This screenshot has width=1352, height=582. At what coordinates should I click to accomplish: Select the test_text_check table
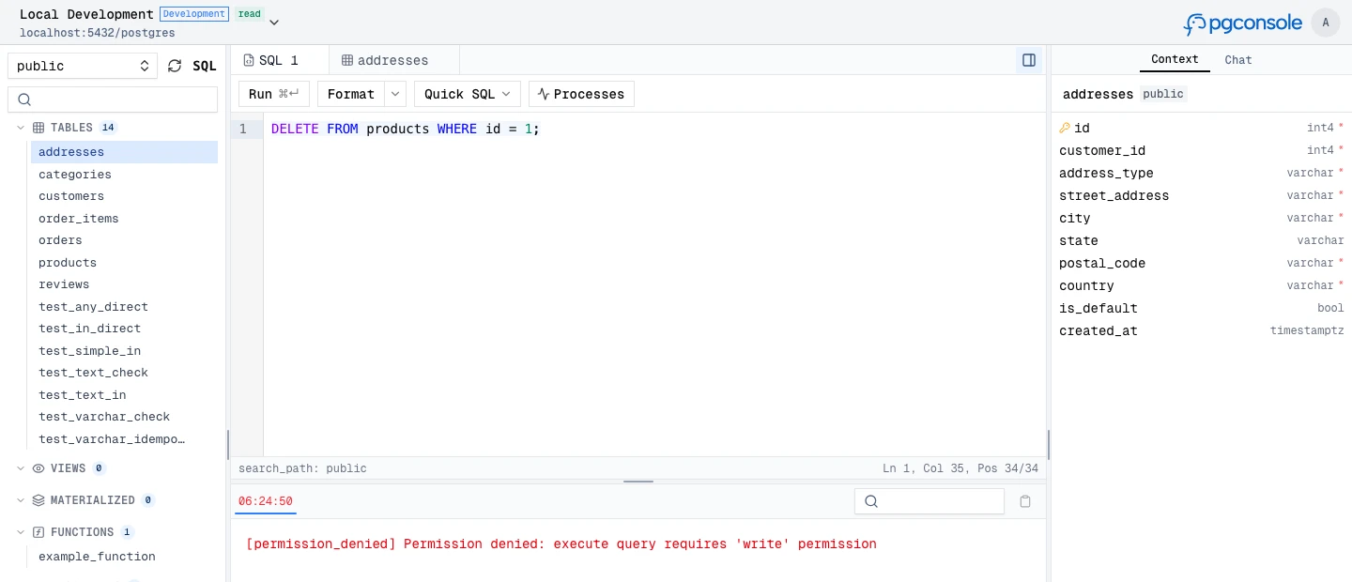point(124,373)
